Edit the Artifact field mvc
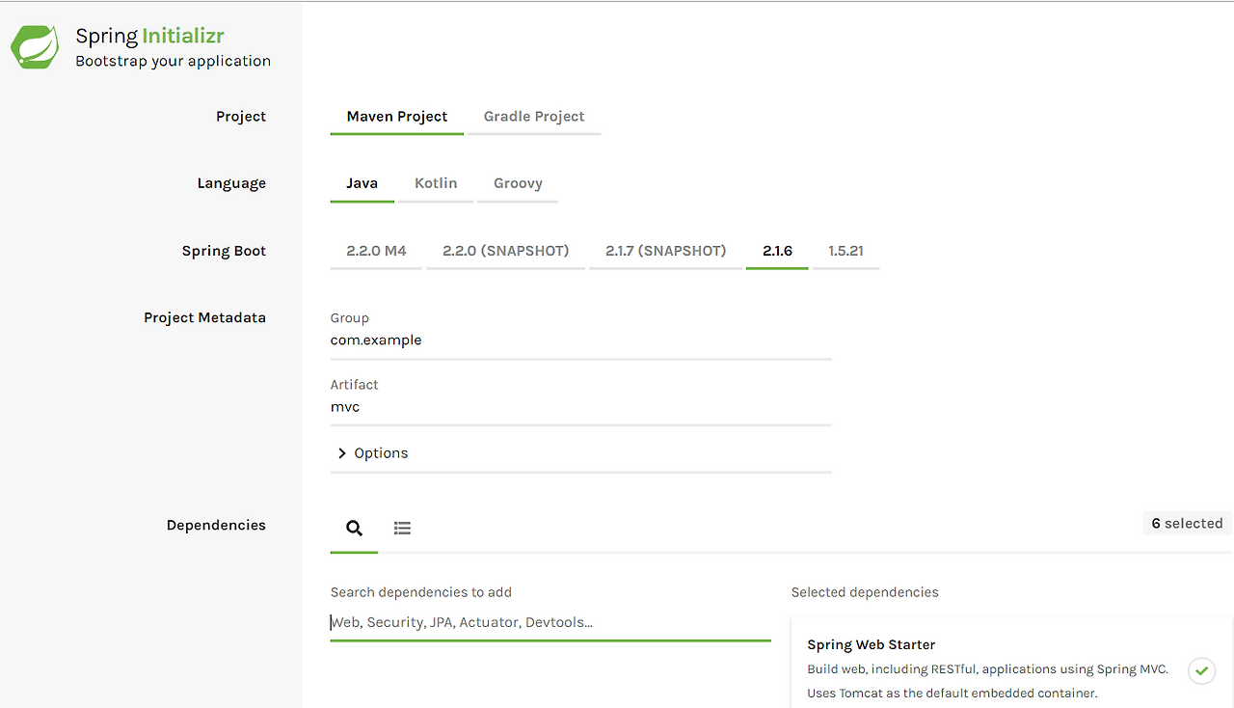 coord(580,407)
